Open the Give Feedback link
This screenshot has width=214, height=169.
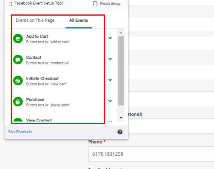pyautogui.click(x=20, y=132)
